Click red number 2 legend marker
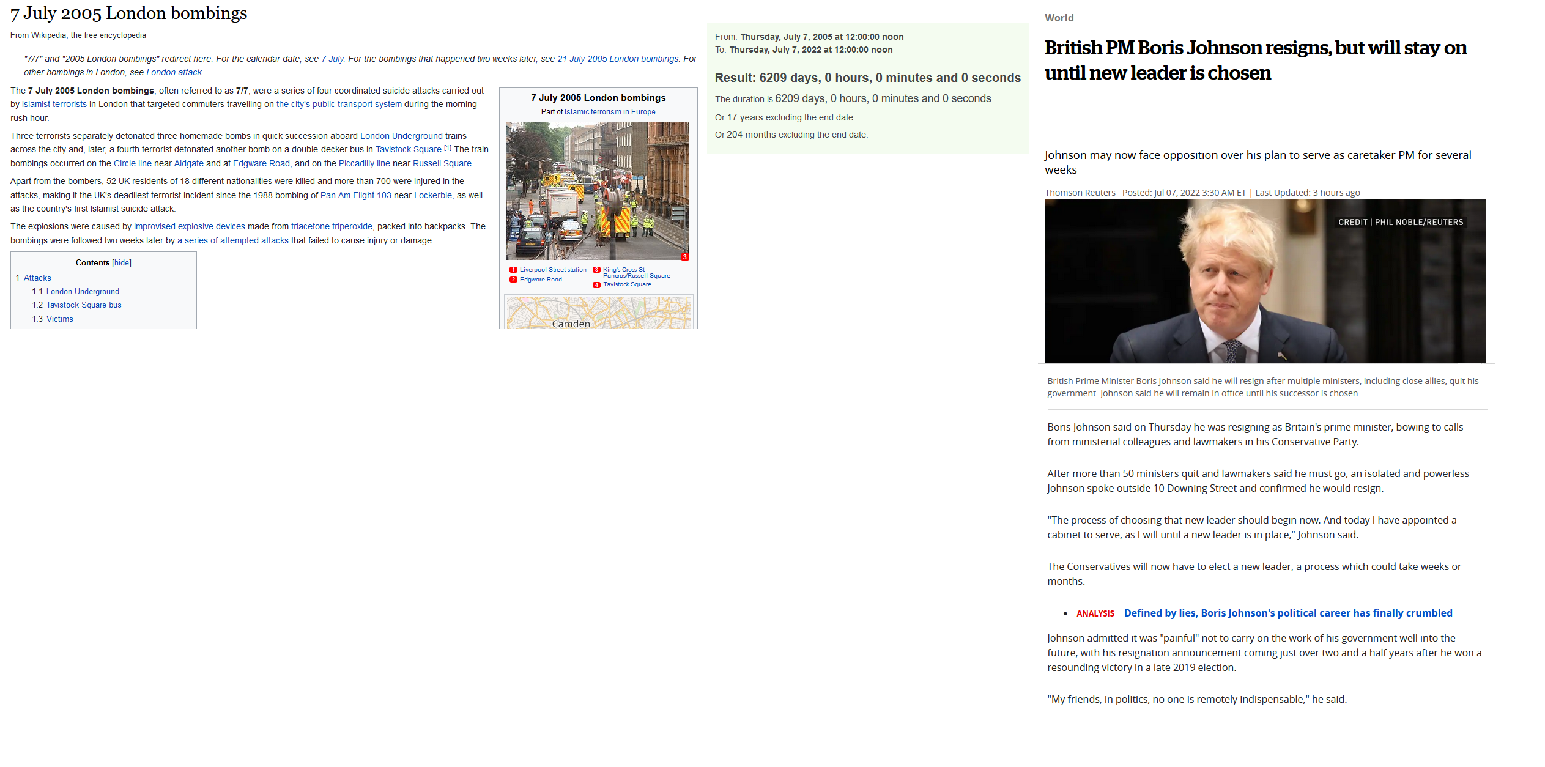The image size is (1545, 767). coord(514,280)
